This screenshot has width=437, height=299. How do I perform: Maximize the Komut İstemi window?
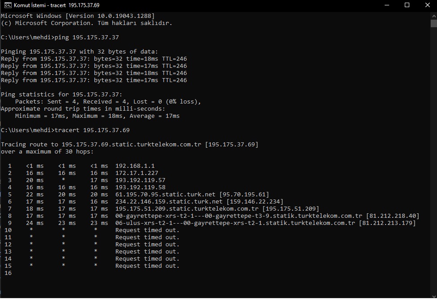407,5
